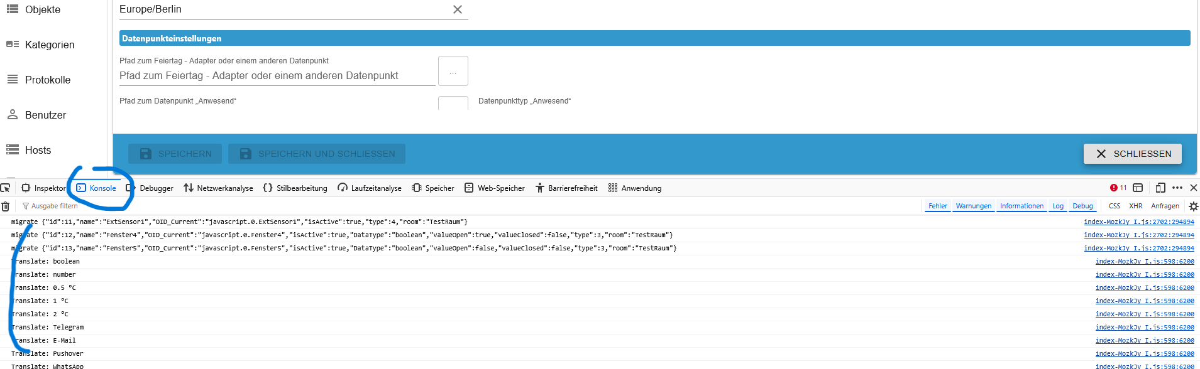Toggle the Debug console filter
This screenshot has height=369, width=1200.
tap(1082, 206)
